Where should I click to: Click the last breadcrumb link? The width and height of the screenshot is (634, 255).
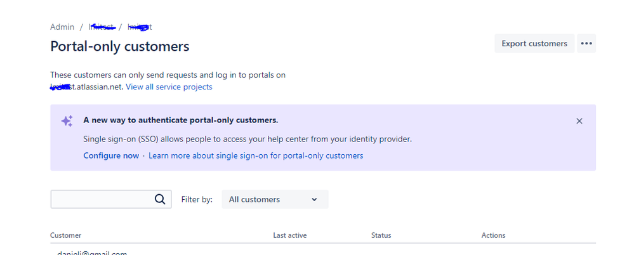140,27
